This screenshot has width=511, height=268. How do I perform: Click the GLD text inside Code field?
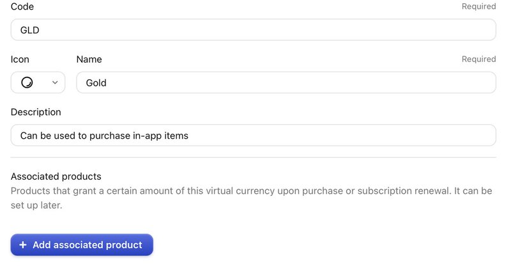coord(29,30)
